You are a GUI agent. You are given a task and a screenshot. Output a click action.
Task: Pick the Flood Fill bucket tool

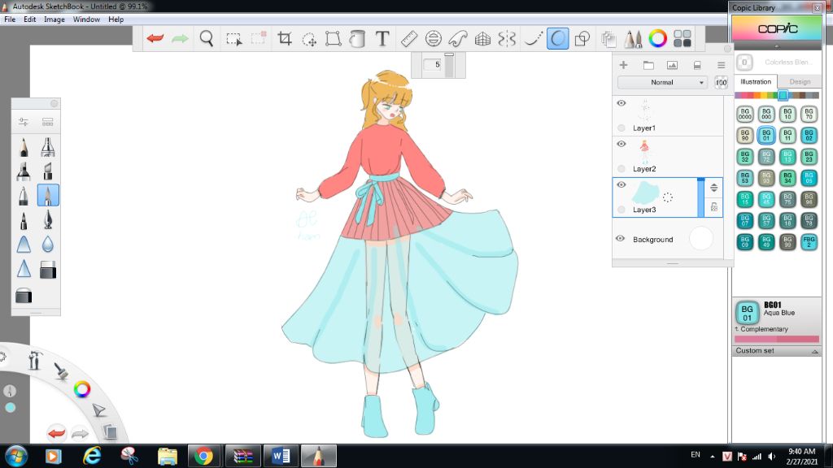coord(358,39)
